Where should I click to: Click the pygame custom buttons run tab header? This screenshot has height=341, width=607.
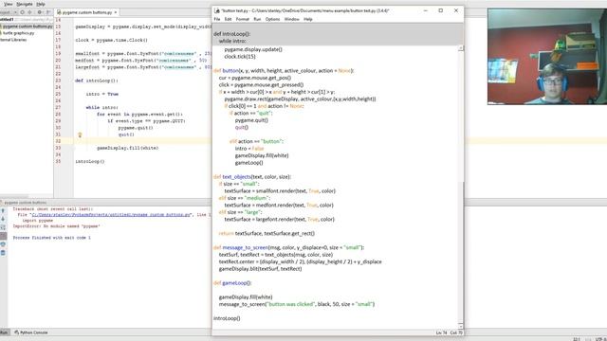pyautogui.click(x=25, y=203)
